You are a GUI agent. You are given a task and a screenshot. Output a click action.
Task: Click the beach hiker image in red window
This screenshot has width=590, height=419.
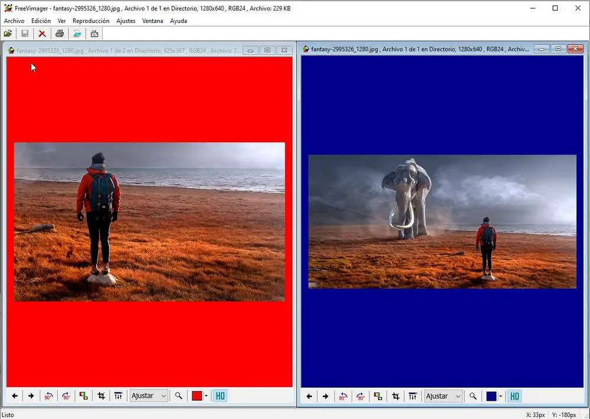tap(149, 222)
